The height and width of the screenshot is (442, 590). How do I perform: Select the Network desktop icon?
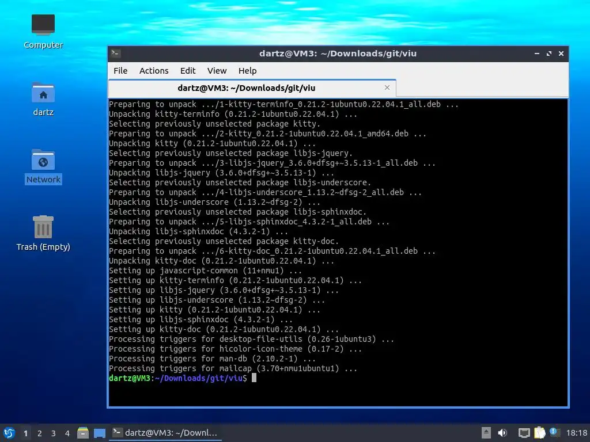coord(43,166)
